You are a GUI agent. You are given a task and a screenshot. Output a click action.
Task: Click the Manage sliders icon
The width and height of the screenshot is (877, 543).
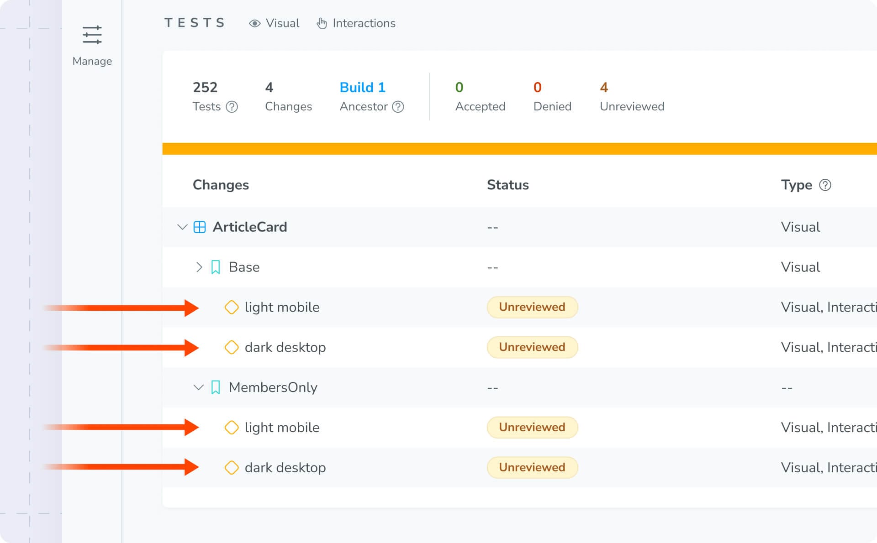(x=92, y=35)
